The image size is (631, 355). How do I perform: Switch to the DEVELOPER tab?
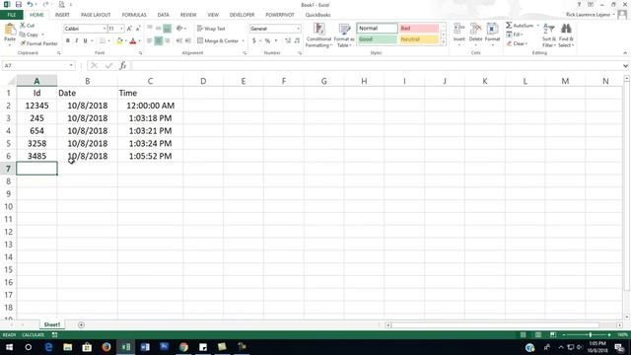click(x=242, y=15)
